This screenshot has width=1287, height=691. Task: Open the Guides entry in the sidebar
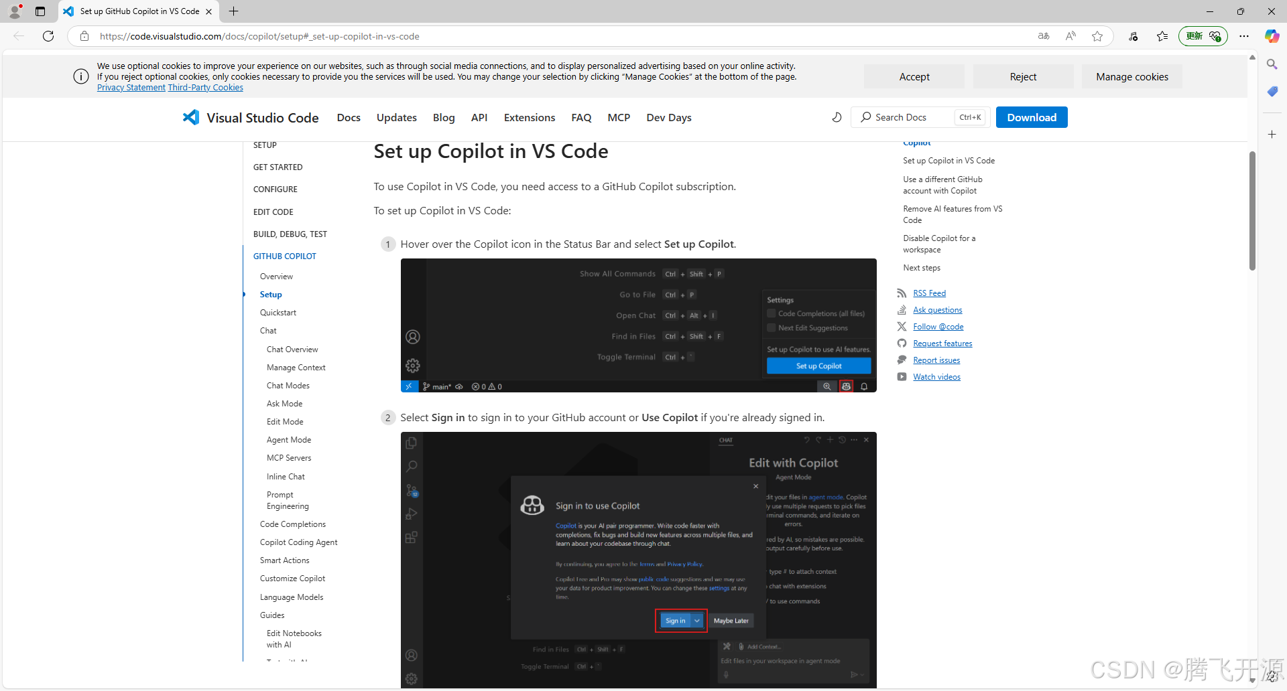click(x=272, y=615)
